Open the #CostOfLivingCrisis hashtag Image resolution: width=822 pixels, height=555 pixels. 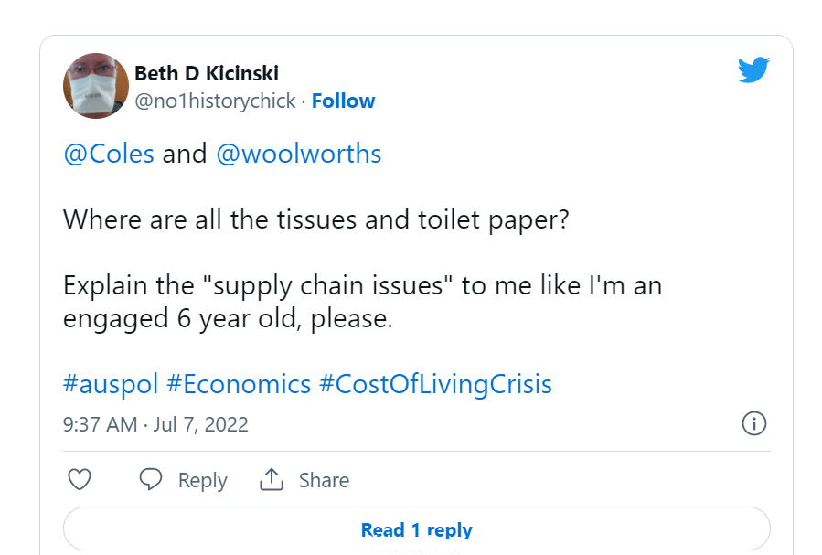pyautogui.click(x=435, y=384)
